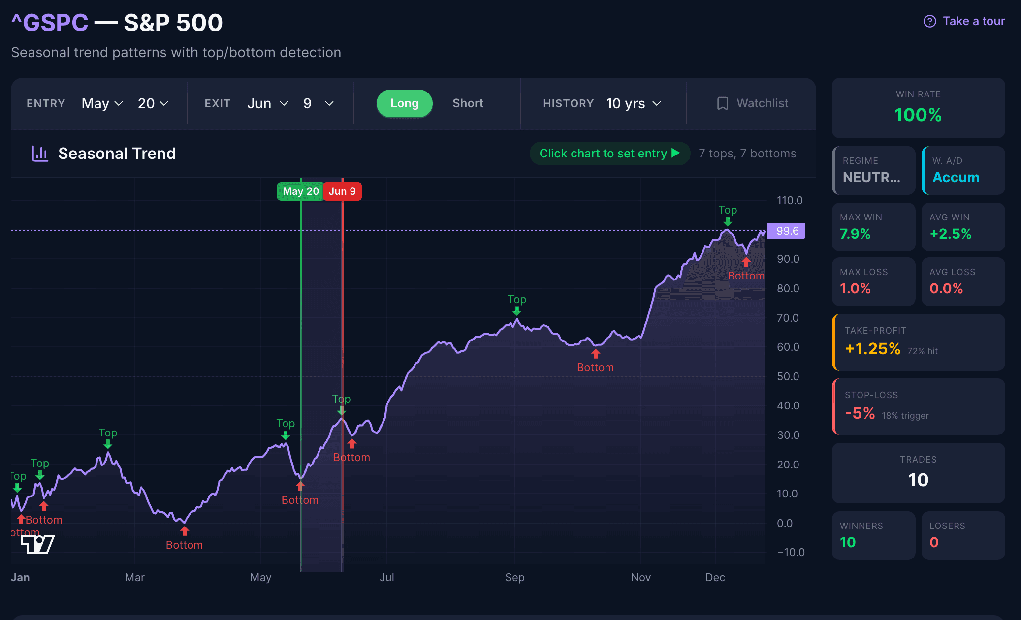Click the Stop-Loss -5% card
This screenshot has height=620, width=1021.
tap(918, 406)
